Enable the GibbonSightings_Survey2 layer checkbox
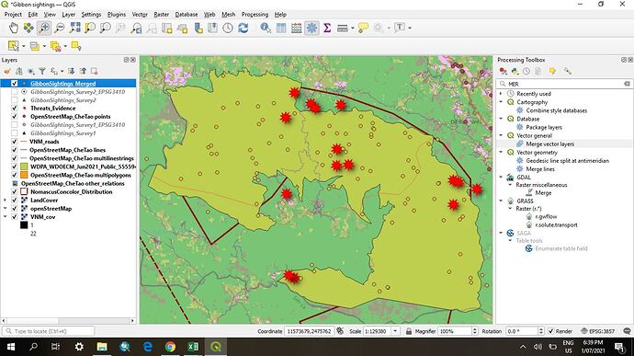The height and width of the screenshot is (356, 634). (15, 100)
